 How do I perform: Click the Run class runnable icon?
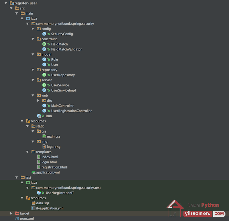[x=39, y=116]
